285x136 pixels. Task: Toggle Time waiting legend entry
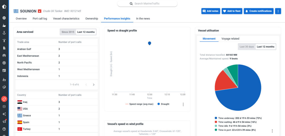[235, 122]
